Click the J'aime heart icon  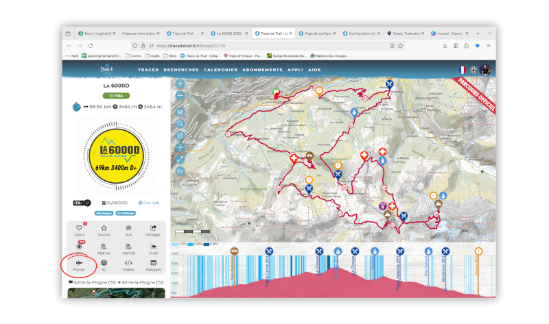click(79, 229)
